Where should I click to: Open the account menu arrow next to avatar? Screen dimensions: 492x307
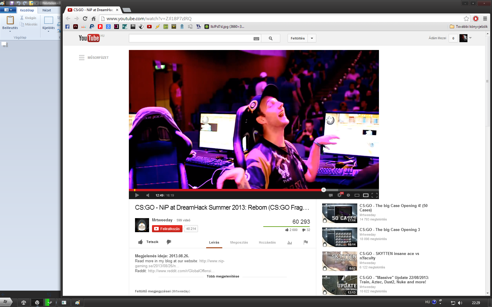470,38
